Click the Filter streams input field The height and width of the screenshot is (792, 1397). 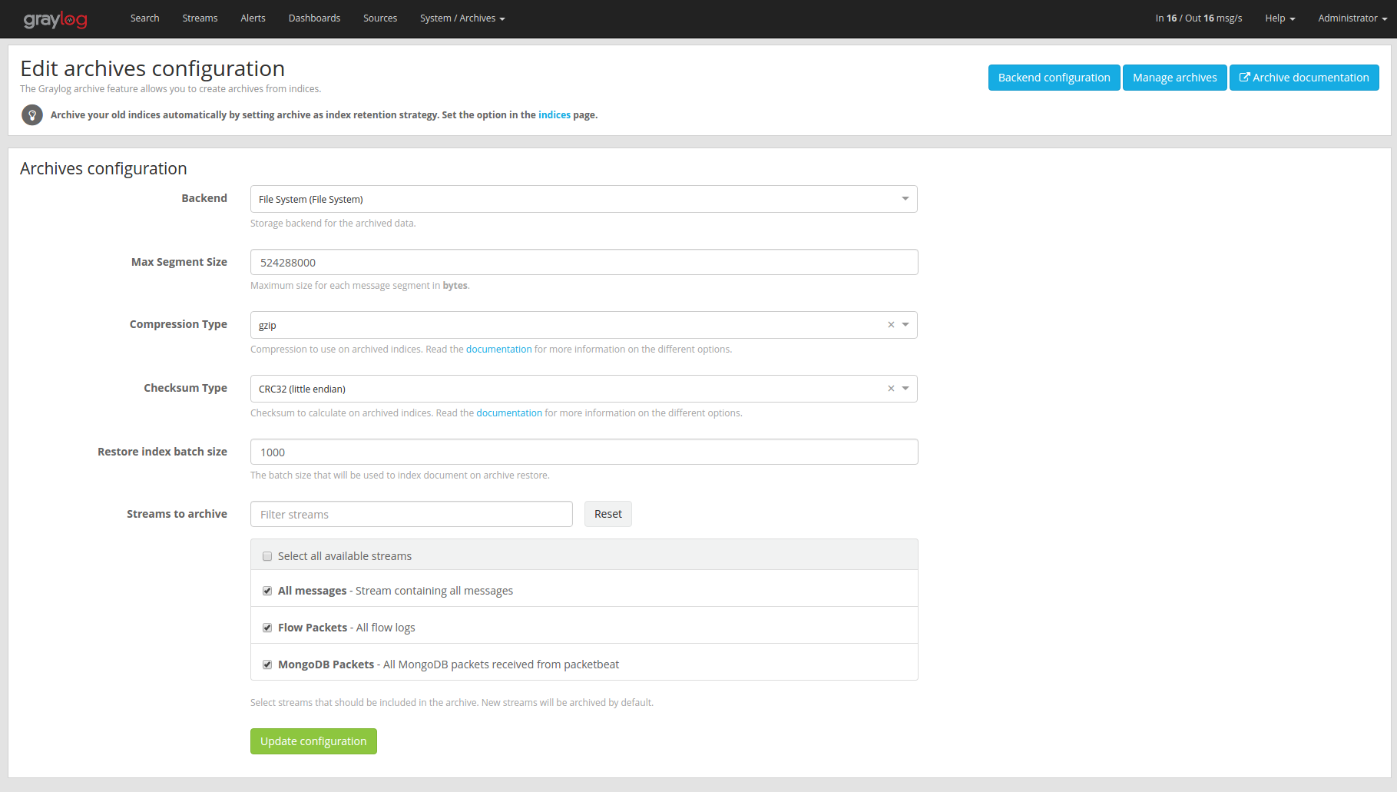411,513
